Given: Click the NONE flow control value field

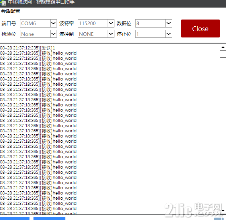Looking at the screenshot, I should tap(93, 34).
